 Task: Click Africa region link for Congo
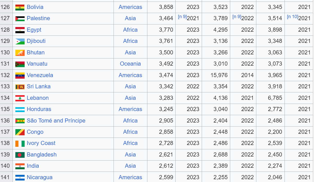[x=130, y=132]
